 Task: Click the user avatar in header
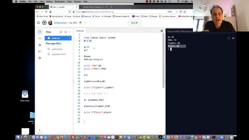pyautogui.click(x=50, y=23)
